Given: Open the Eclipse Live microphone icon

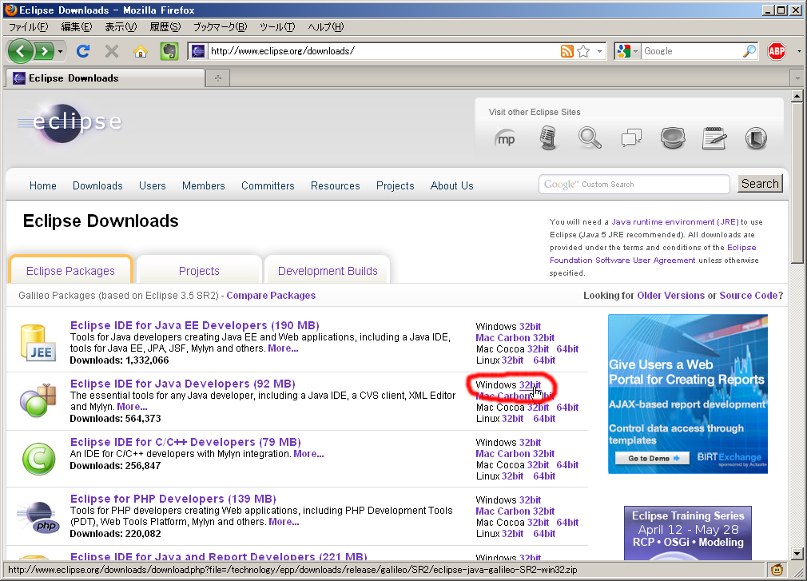Looking at the screenshot, I should [548, 138].
